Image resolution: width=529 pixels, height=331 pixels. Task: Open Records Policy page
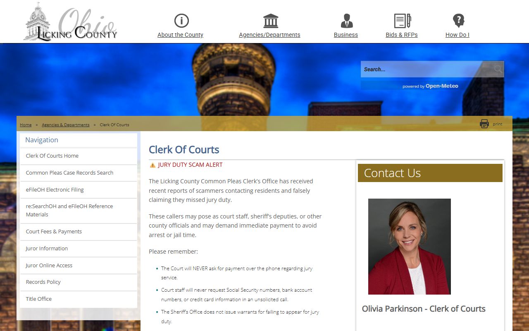click(79, 282)
